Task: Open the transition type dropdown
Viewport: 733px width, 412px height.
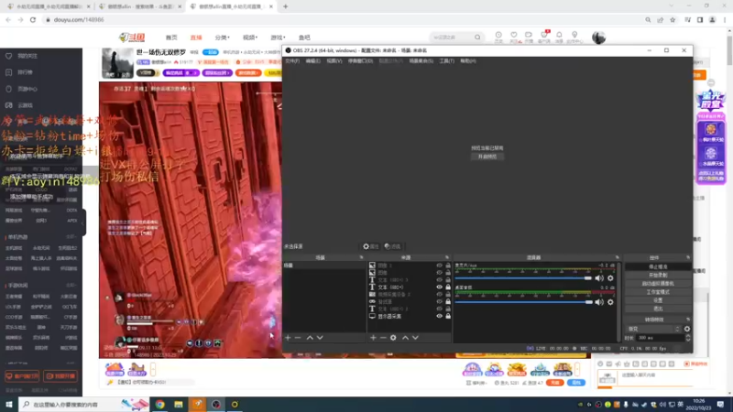Action: 653,329
